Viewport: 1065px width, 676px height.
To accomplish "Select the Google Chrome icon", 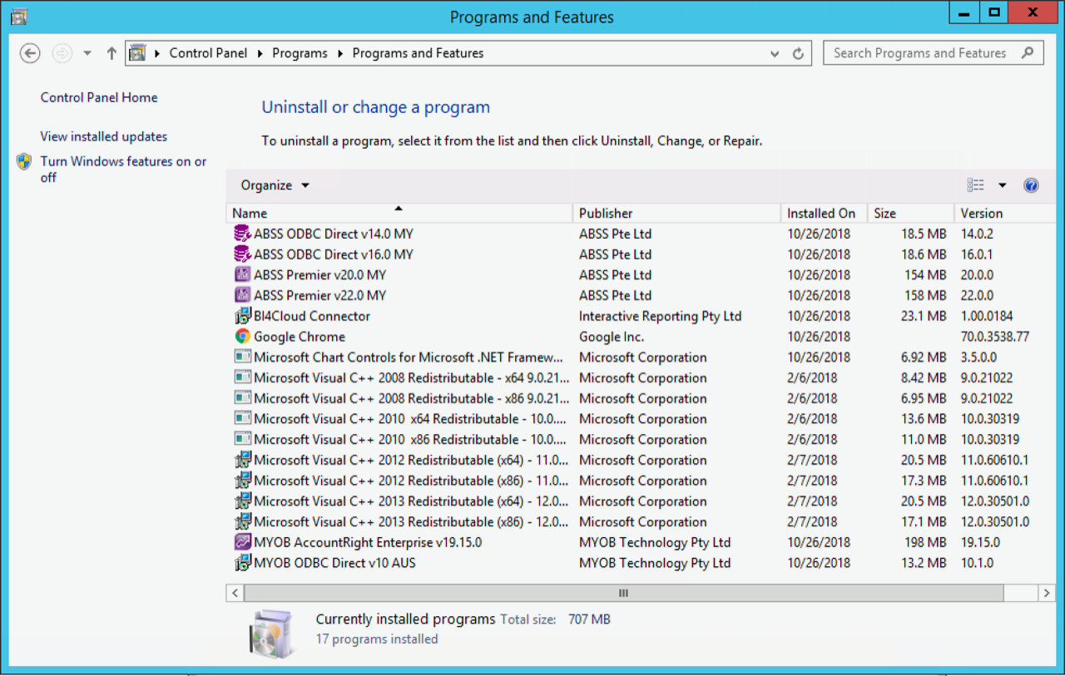I will (x=242, y=337).
